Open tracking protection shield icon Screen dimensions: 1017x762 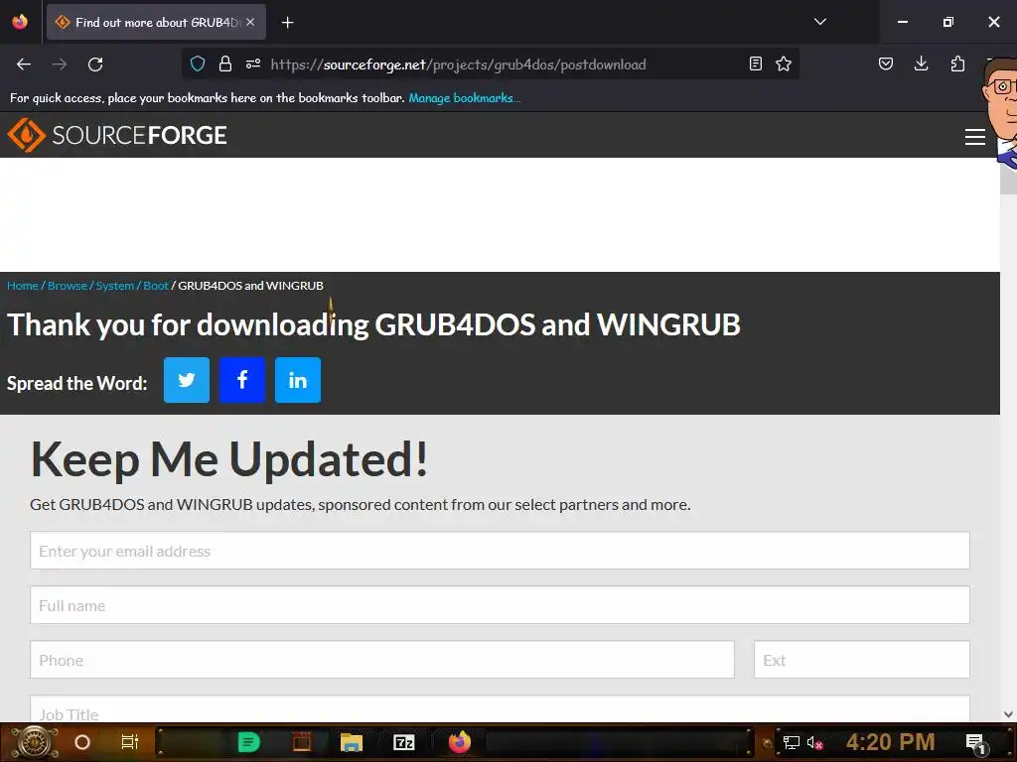tap(198, 63)
